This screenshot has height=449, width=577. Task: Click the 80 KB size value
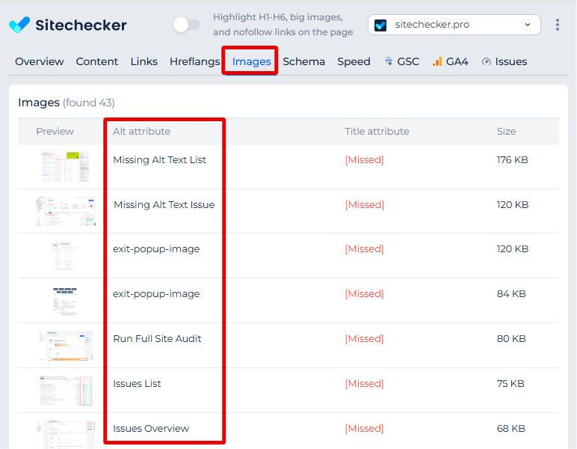(x=511, y=339)
